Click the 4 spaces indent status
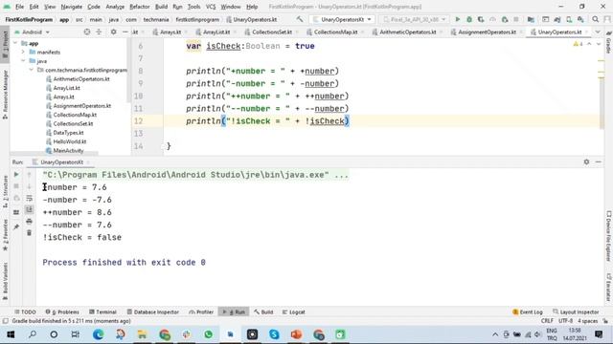Viewport: 613px width, 344px height. click(587, 321)
